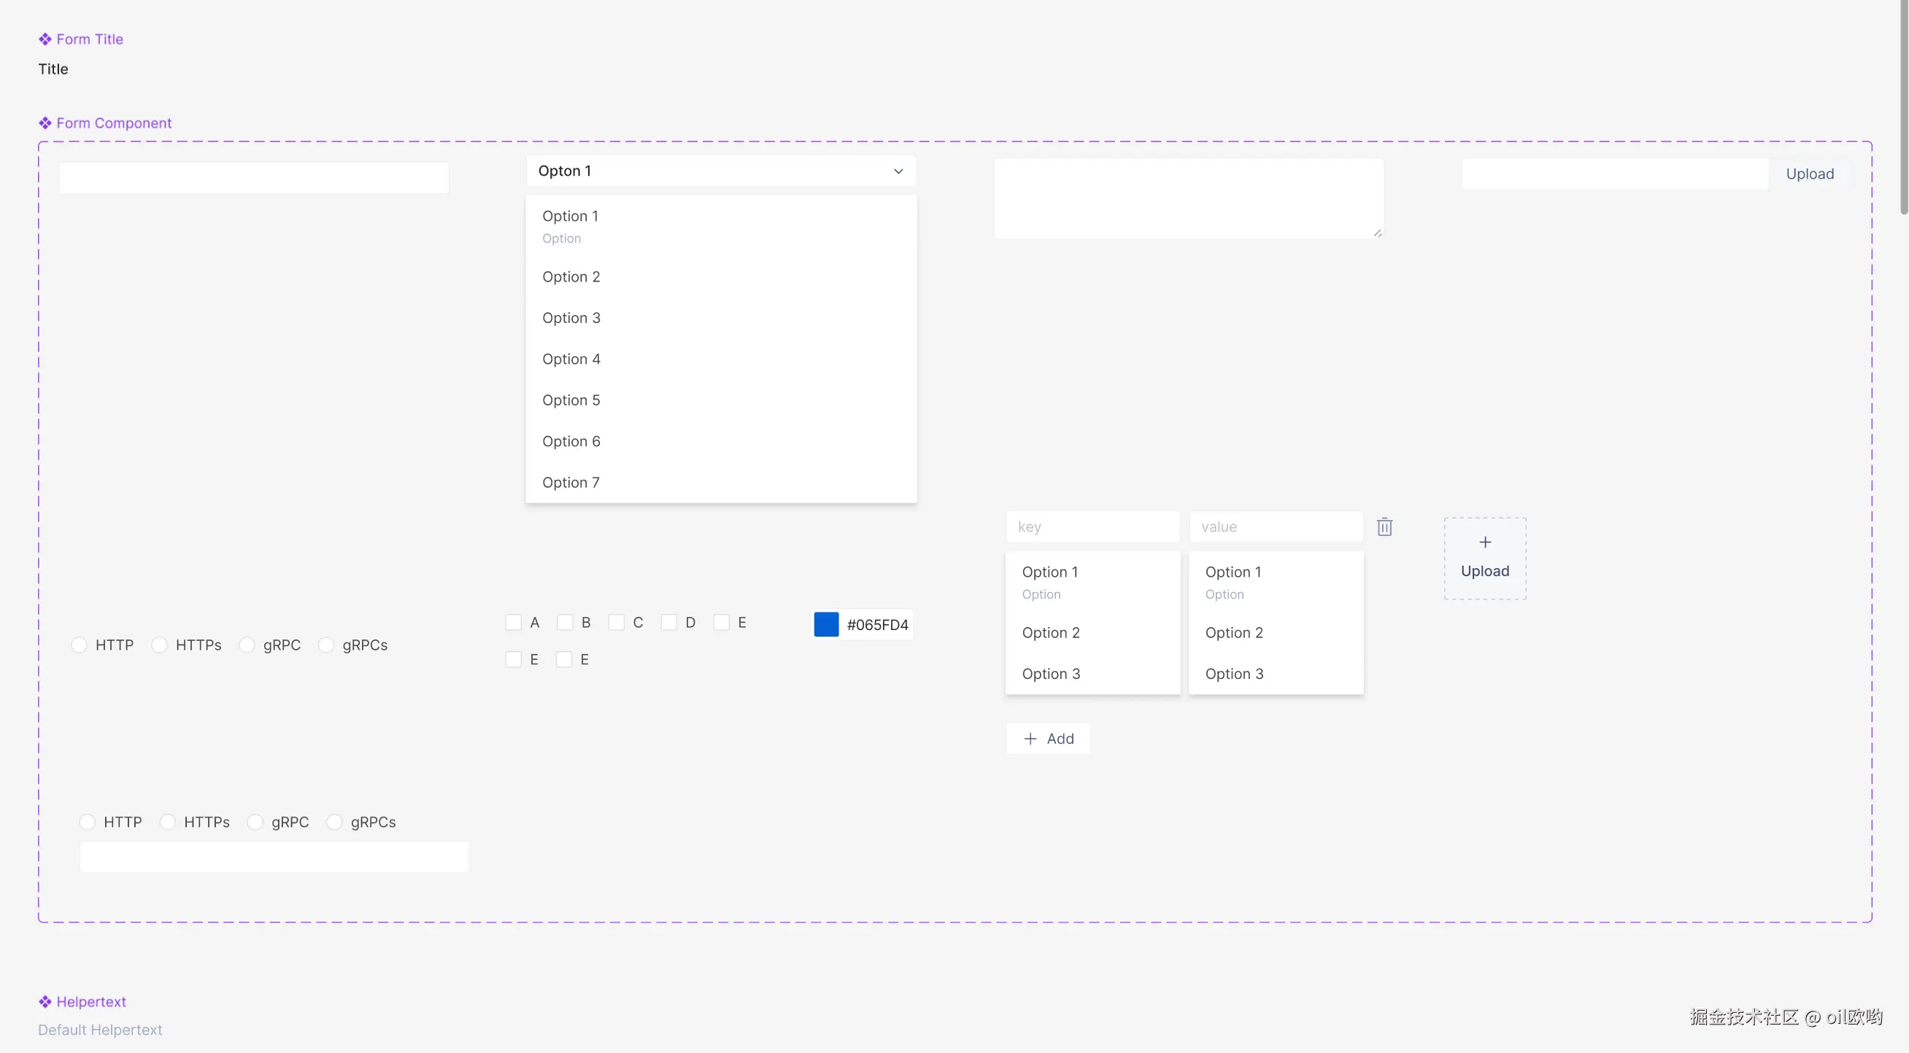Click the Helpertext diamond icon
This screenshot has height=1053, width=1909.
(x=45, y=1001)
